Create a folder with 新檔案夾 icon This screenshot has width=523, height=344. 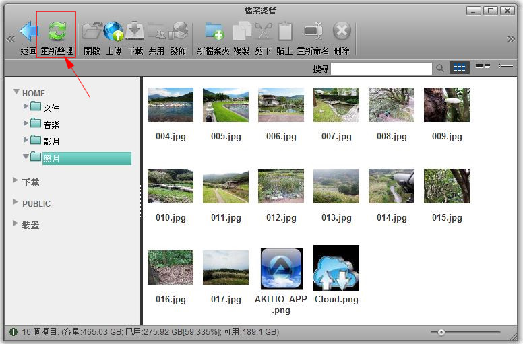(214, 31)
